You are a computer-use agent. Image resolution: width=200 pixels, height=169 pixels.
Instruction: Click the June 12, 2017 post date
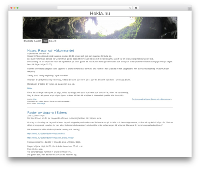tap(36, 116)
